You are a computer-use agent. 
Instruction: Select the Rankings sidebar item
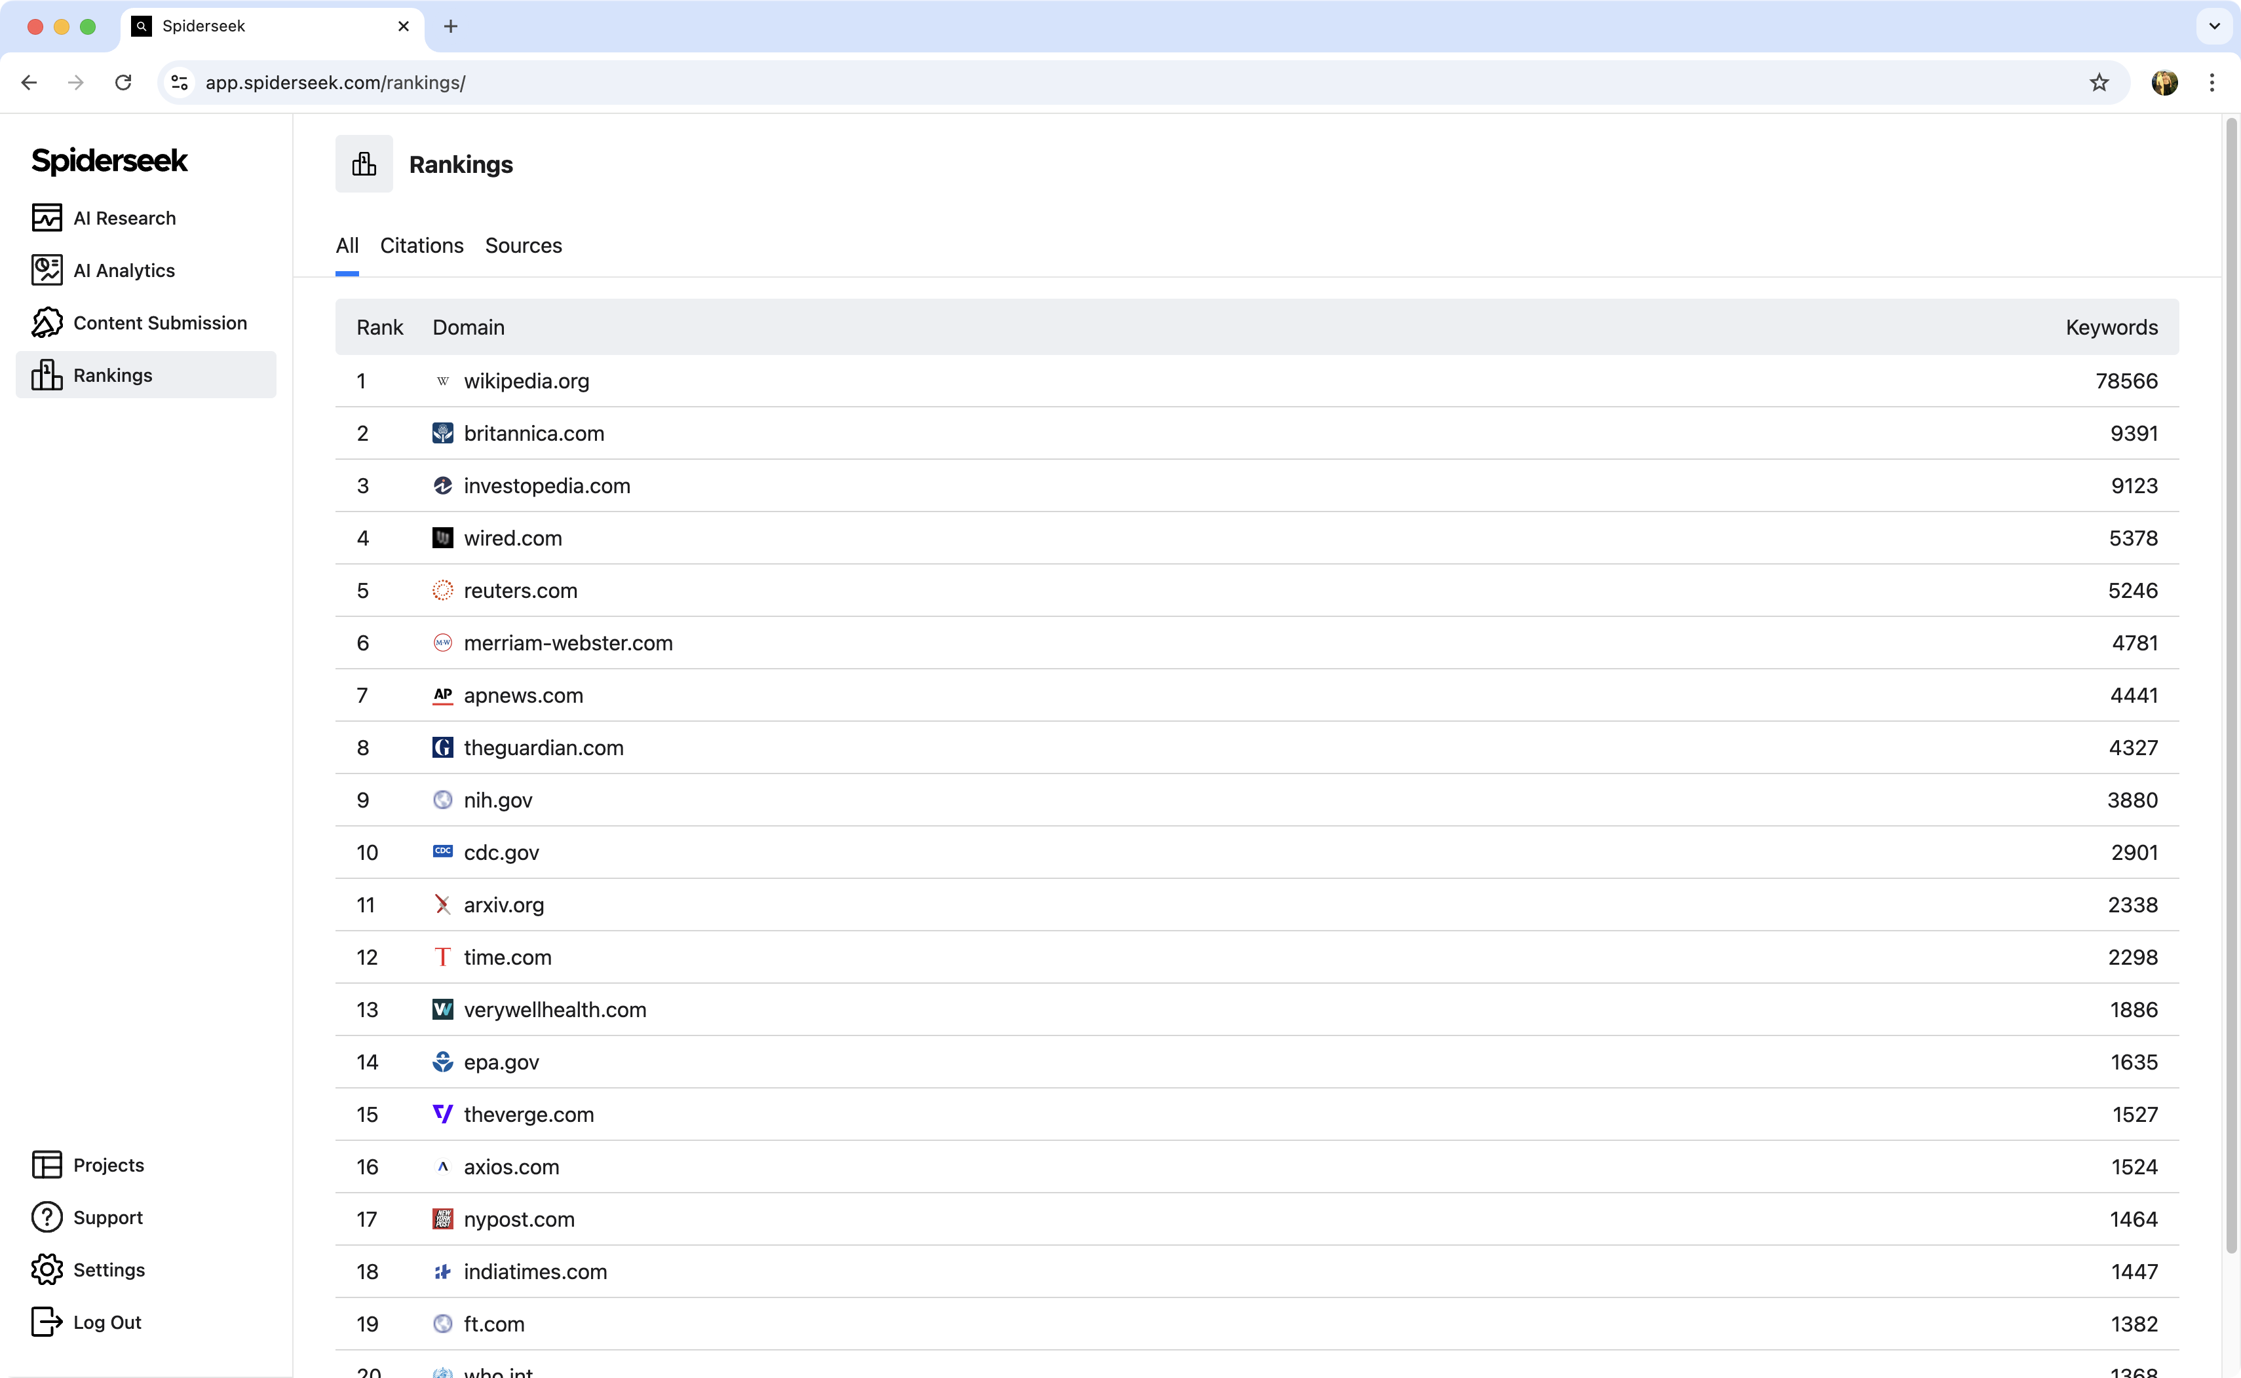point(146,375)
